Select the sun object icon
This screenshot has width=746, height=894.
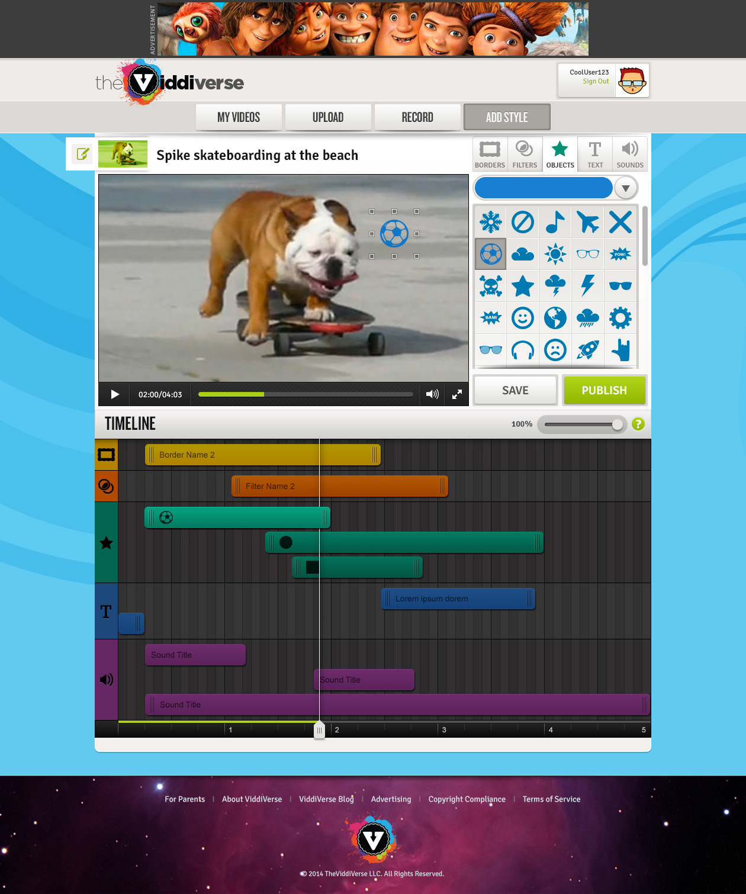click(x=555, y=255)
